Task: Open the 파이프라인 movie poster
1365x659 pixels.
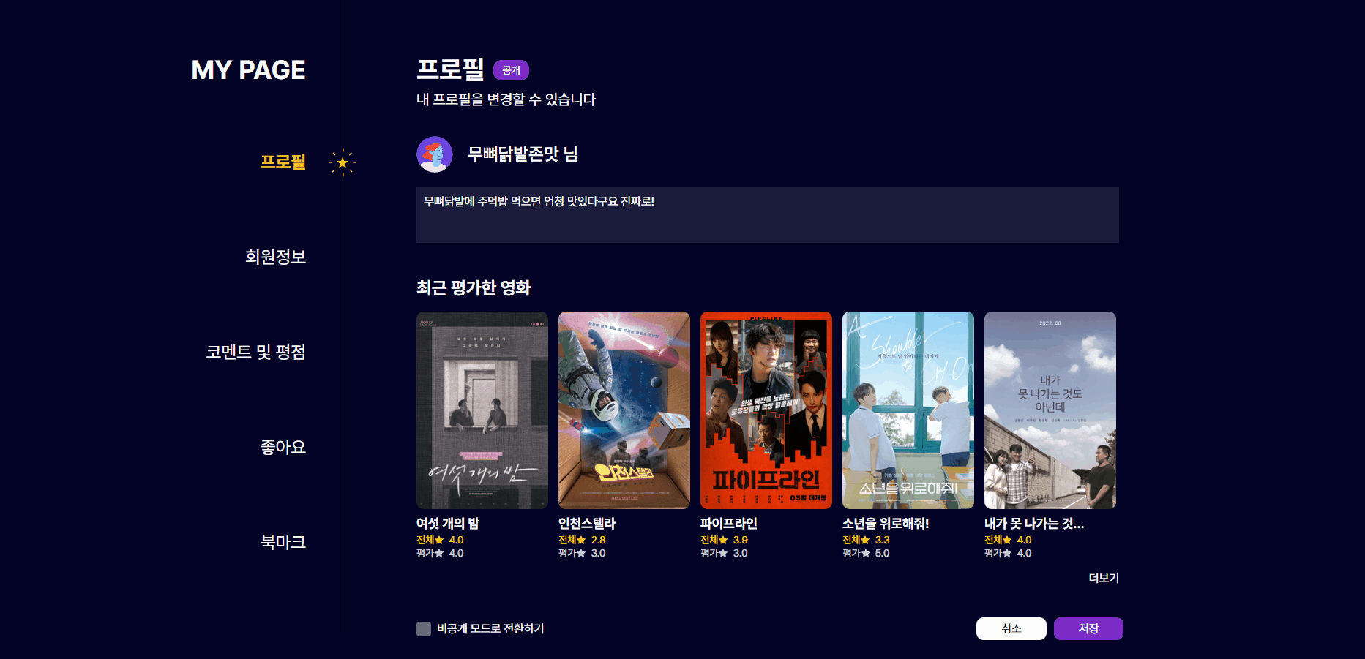Action: (766, 410)
